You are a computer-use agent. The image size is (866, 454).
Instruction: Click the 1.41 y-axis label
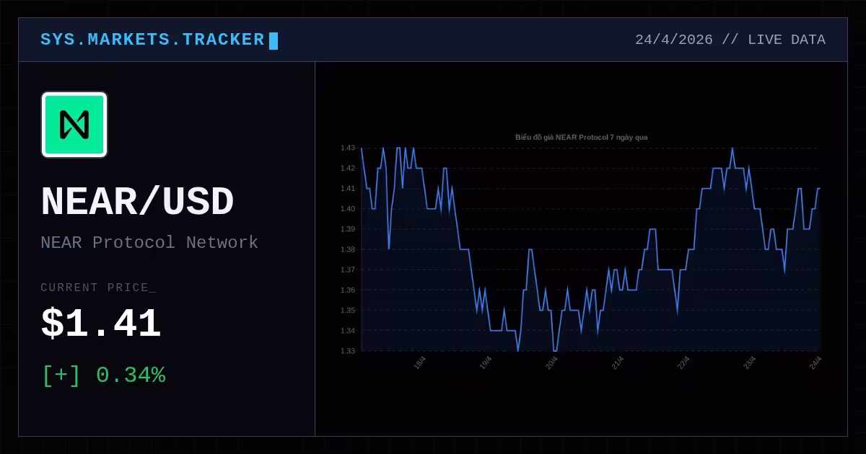point(348,188)
